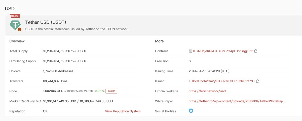Click the Market Cap/Fully MC label
This screenshot has height=121, width=302.
[25, 101]
